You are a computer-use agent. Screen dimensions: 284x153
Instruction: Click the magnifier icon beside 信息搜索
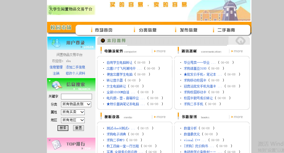(57, 85)
